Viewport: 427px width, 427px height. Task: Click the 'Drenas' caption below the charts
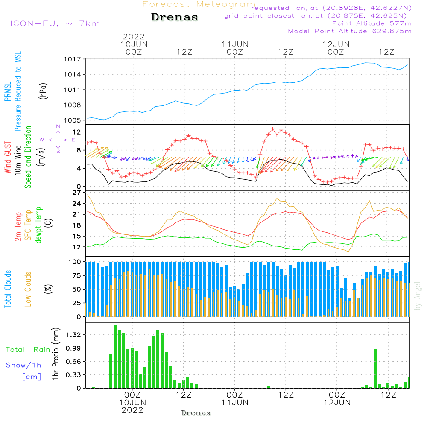pos(196,413)
